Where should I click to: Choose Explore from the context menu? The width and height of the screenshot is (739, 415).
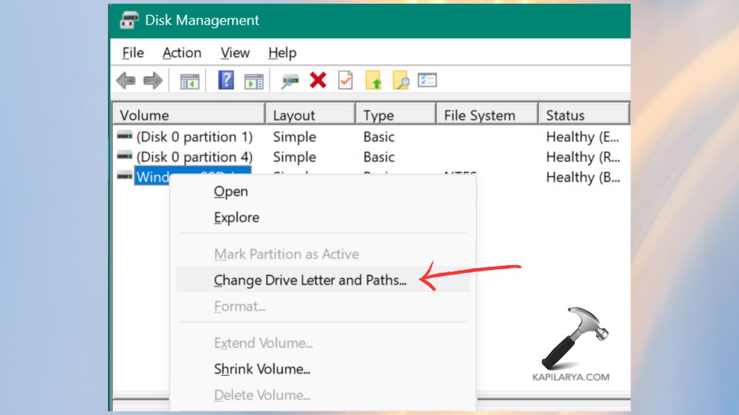coord(236,217)
